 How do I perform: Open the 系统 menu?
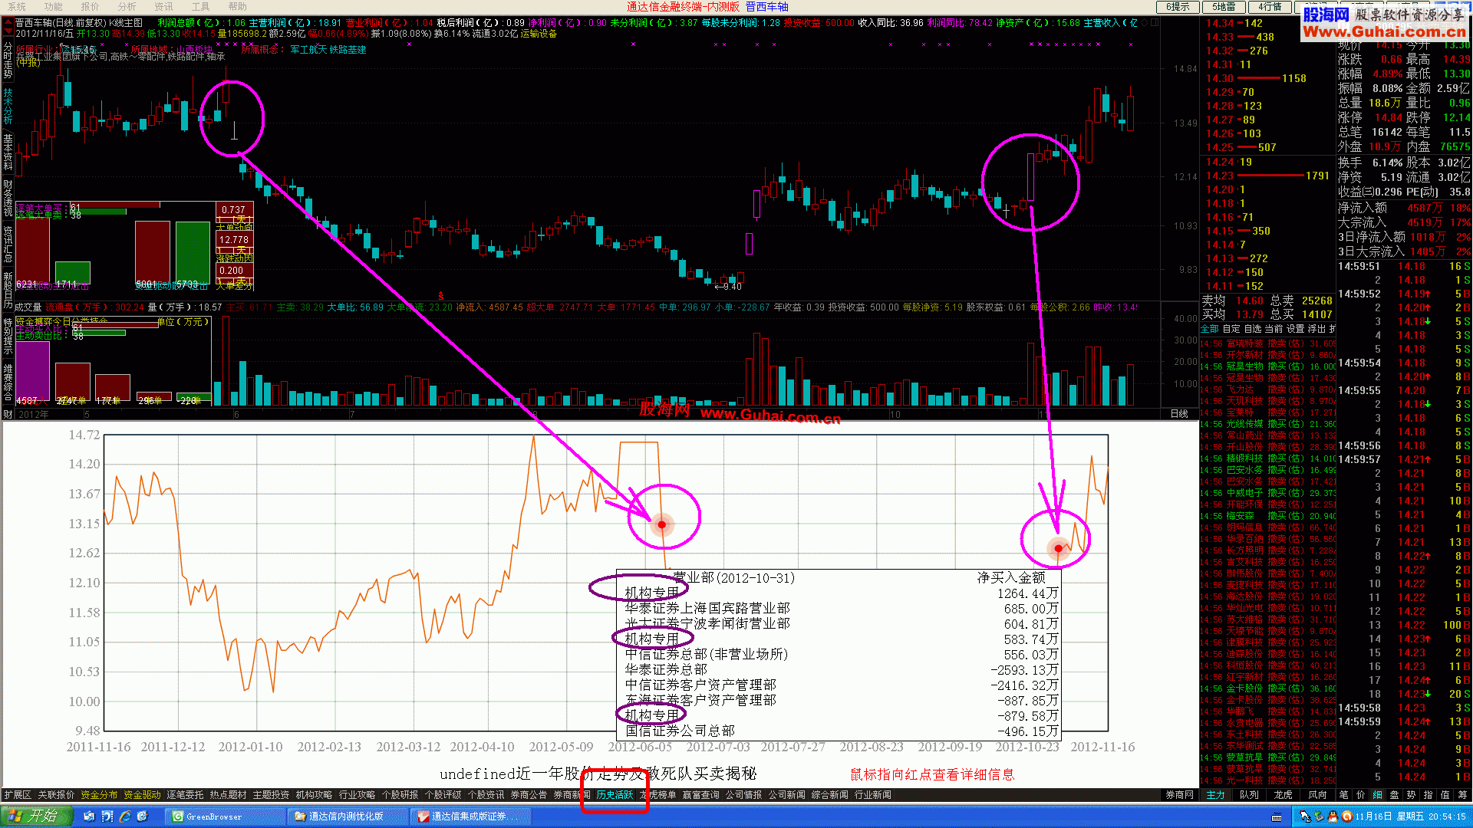(16, 6)
